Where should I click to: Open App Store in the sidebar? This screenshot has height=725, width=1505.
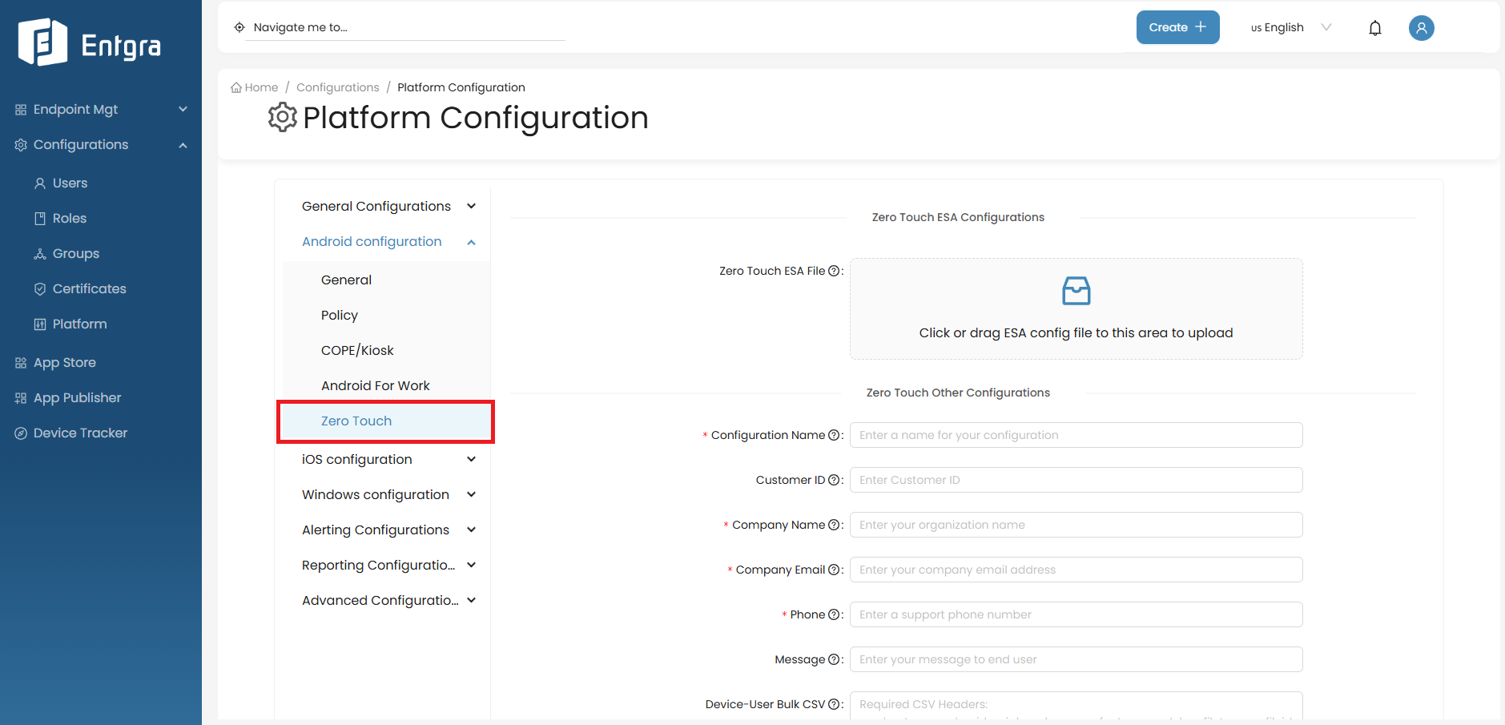click(65, 362)
